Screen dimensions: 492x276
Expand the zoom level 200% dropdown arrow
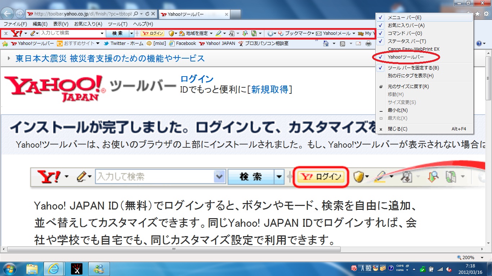coord(482,258)
